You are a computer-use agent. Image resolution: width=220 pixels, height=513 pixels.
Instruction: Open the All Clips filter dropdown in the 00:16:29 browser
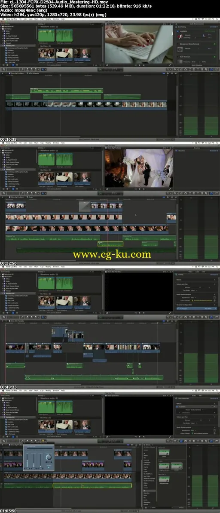pyautogui.click(x=41, y=24)
